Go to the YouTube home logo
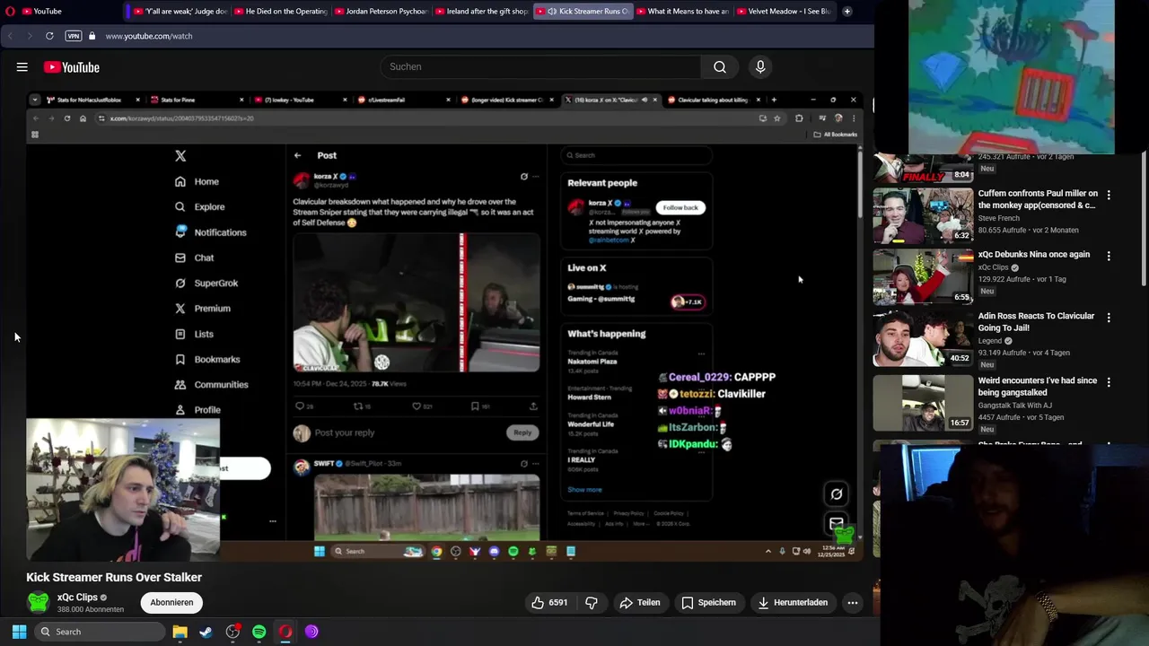Viewport: 1149px width, 646px height. [72, 67]
